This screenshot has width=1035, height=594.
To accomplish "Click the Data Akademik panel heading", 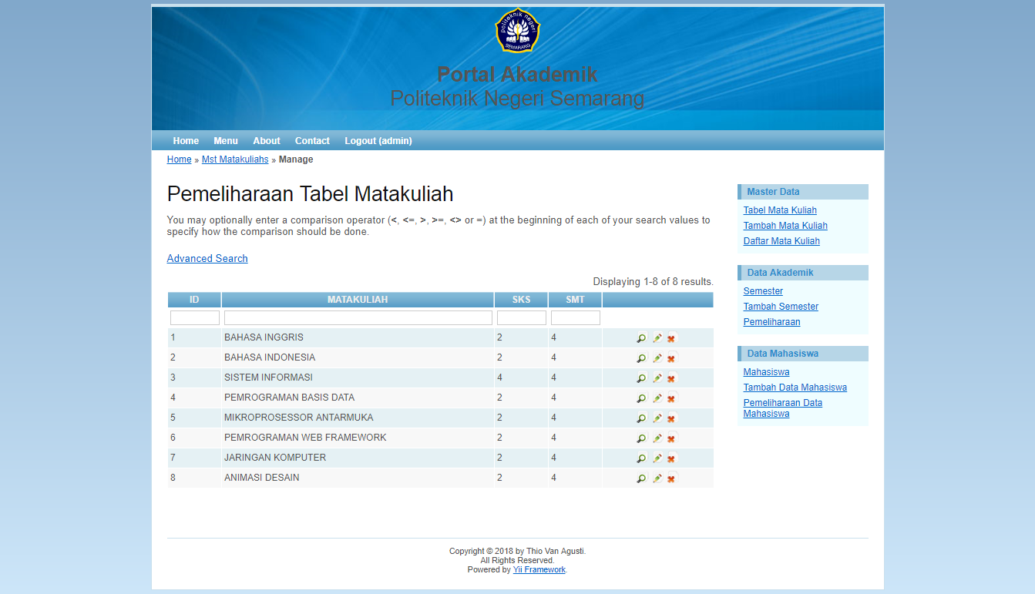I will (x=803, y=273).
